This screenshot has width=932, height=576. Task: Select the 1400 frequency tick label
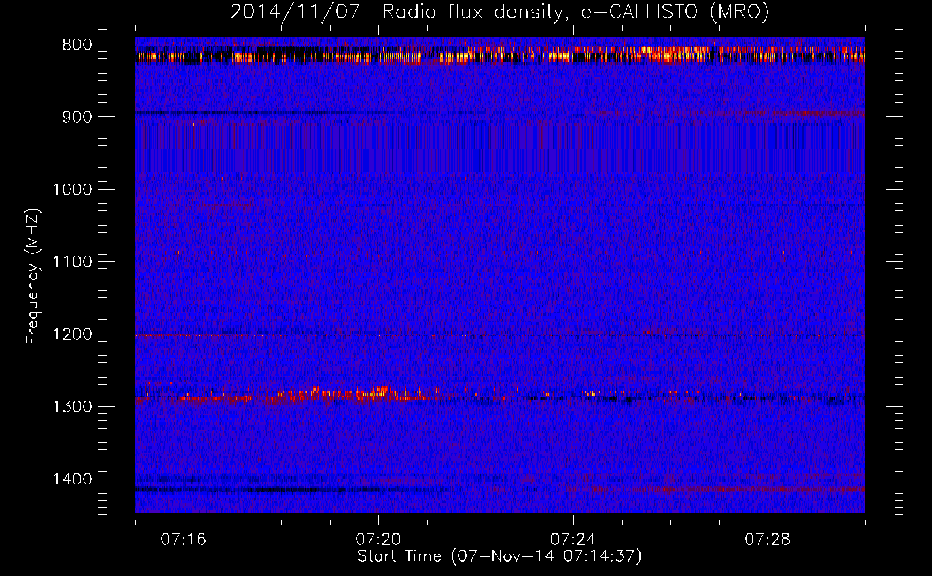click(x=71, y=479)
